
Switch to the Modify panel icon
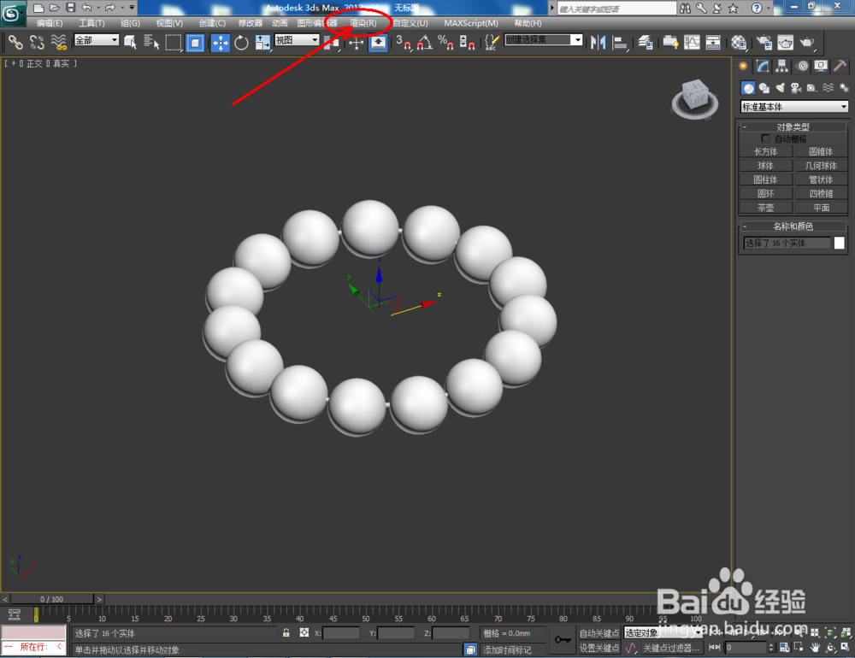(762, 67)
